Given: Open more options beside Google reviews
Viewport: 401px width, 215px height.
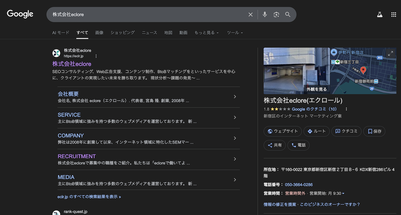Looking at the screenshot, I should coord(346,109).
